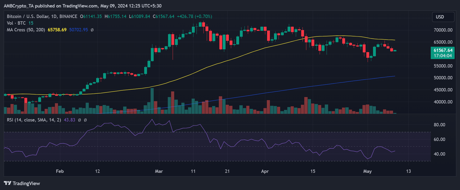The image size is (460, 190).
Task: Click the 21 date label on time axis
Action: tap(227, 171)
